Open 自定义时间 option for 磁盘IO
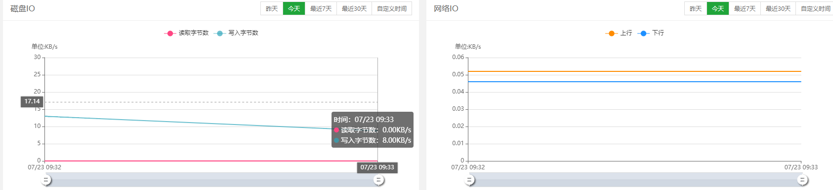833x190 pixels. tap(392, 9)
